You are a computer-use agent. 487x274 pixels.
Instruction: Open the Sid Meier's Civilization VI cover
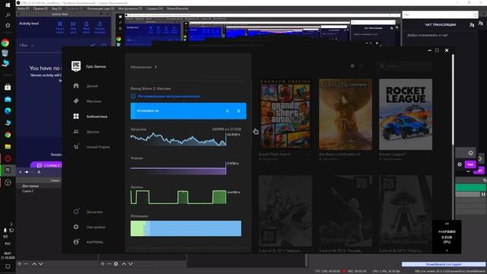click(x=345, y=114)
